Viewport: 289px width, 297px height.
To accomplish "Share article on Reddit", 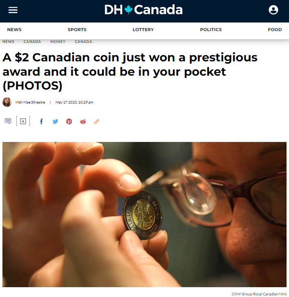I will tap(83, 122).
